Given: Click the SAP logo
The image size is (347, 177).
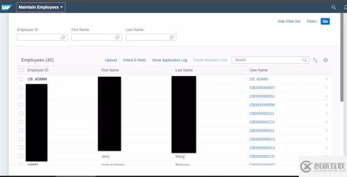Looking at the screenshot, I should tap(6, 7).
